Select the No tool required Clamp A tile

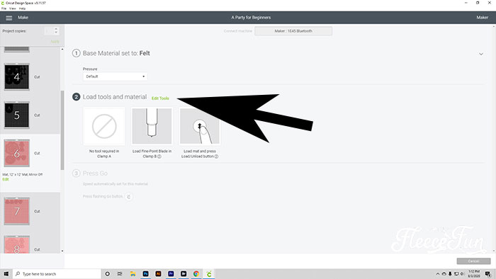[x=104, y=126]
